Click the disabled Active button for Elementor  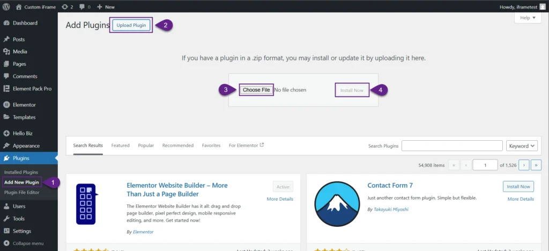click(x=283, y=187)
